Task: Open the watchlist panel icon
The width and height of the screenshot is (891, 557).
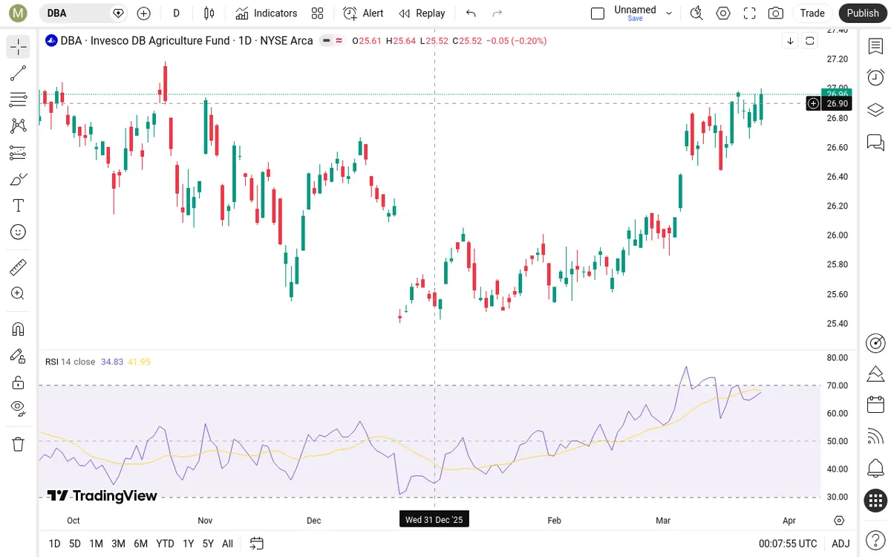Action: click(875, 46)
